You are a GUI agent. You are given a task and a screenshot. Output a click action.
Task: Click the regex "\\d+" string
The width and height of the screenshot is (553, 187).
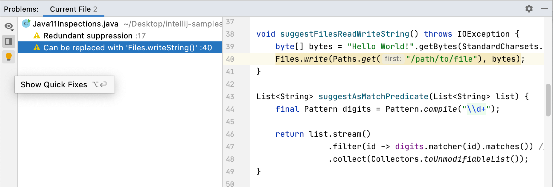click(476, 109)
